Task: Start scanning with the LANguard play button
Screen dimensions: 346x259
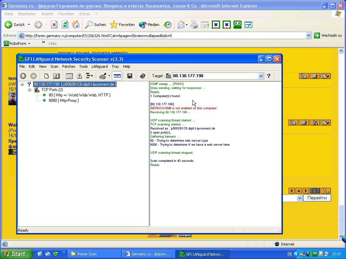Action: click(23, 76)
